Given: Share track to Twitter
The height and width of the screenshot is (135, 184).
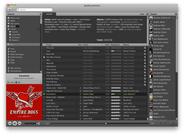Looking at the screenshot, I should pos(19,82).
